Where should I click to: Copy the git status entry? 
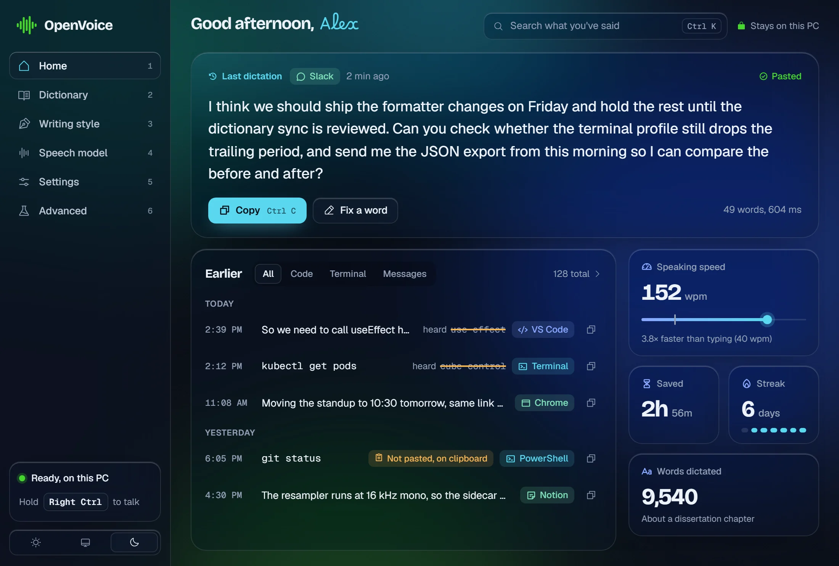(591, 458)
